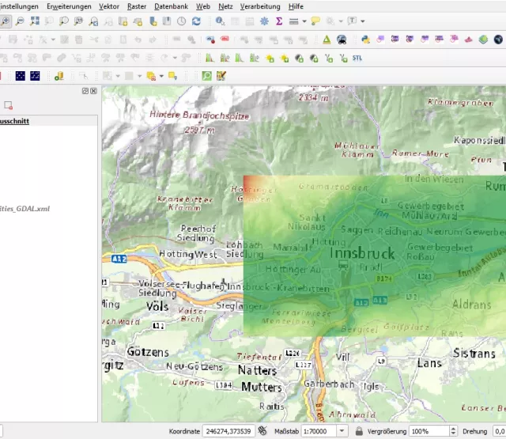Viewport: 506px width, 439px height.
Task: Open the Raster menu
Action: (x=137, y=6)
